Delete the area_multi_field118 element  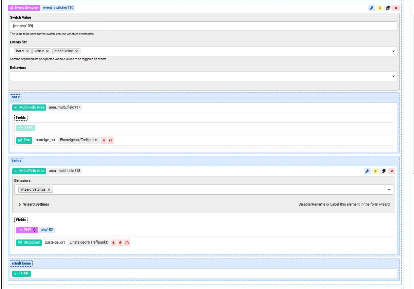(392, 171)
